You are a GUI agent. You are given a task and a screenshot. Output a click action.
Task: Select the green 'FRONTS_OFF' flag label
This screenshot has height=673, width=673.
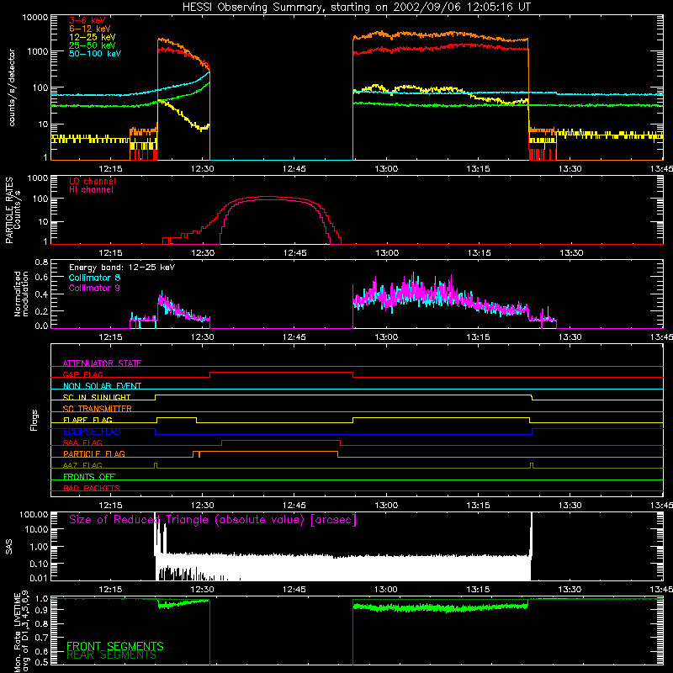89,476
